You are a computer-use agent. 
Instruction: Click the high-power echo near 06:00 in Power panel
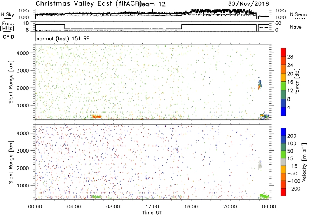[x=96, y=116]
